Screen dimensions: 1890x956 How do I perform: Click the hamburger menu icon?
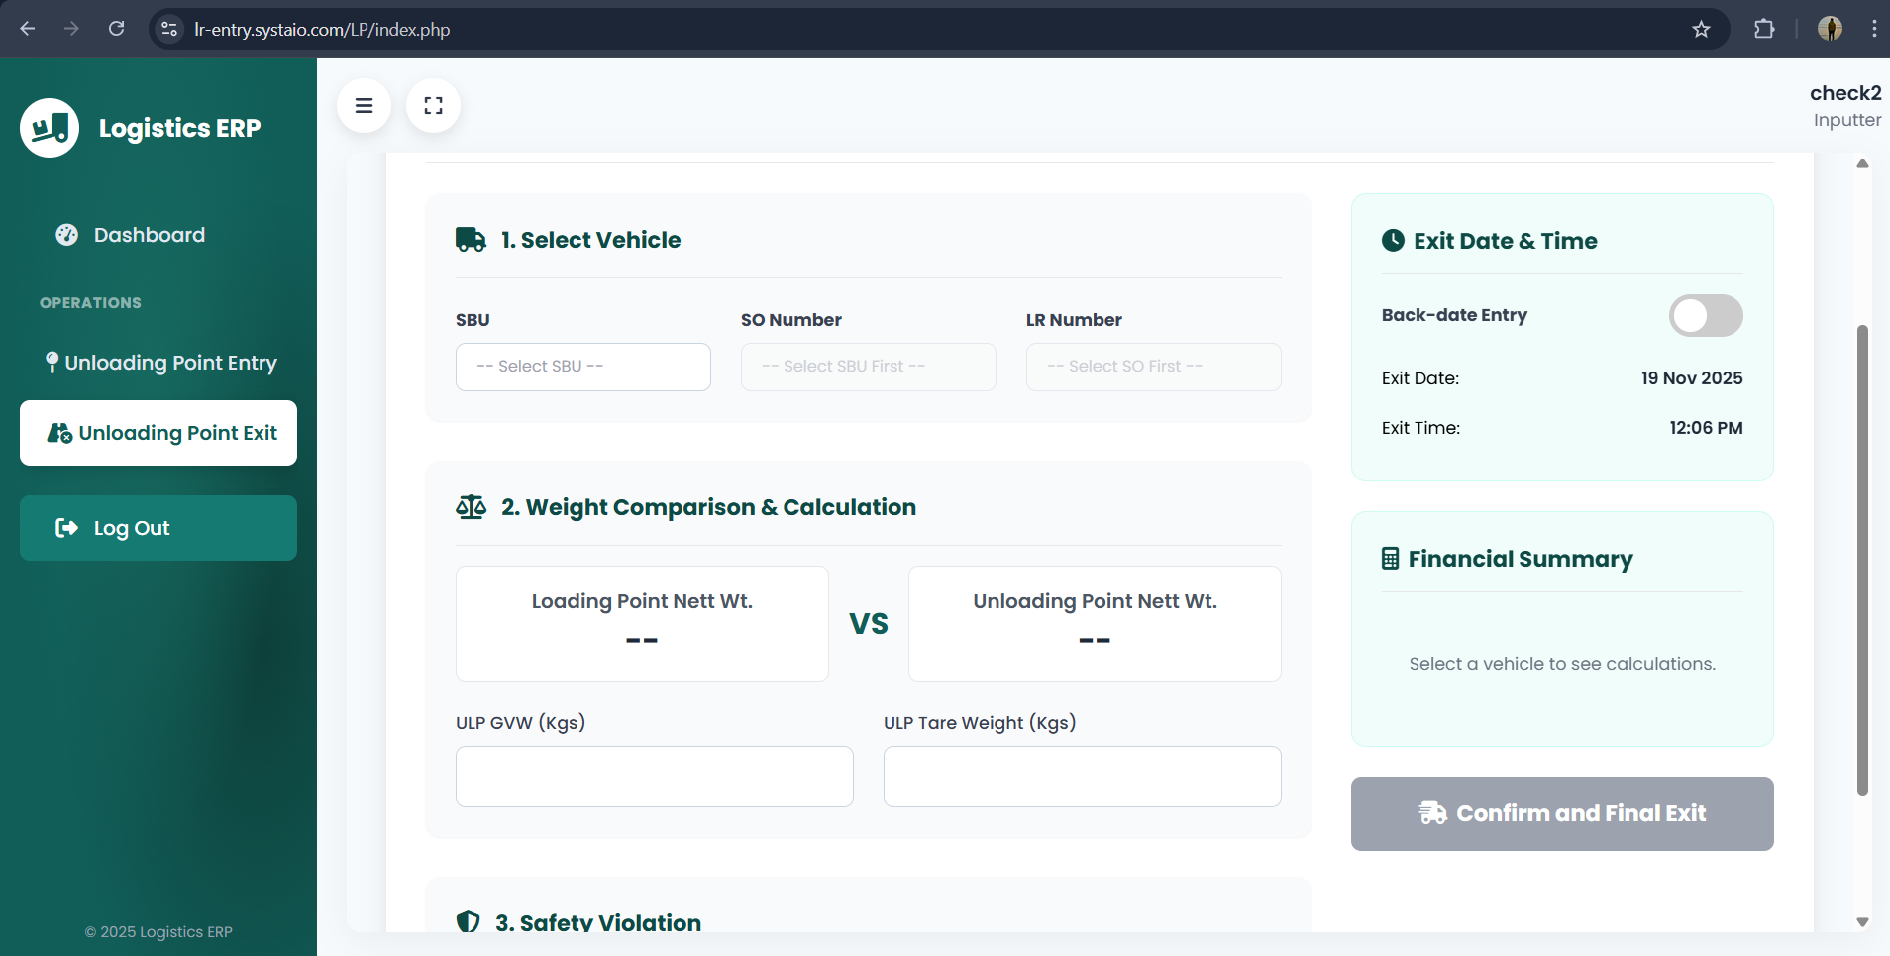point(364,106)
